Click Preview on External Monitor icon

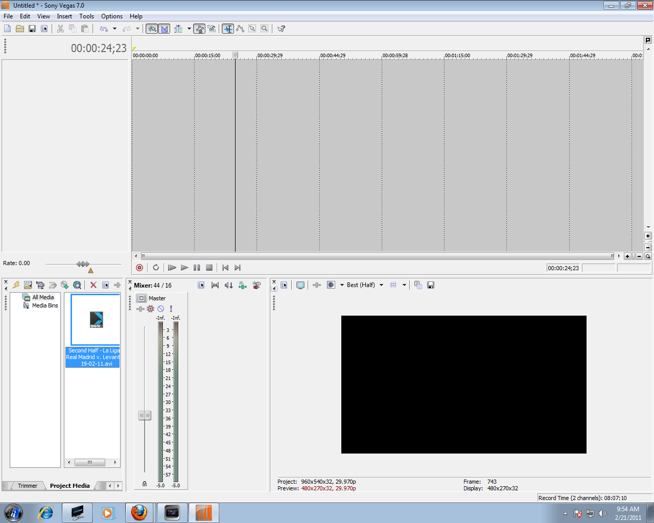[x=300, y=285]
